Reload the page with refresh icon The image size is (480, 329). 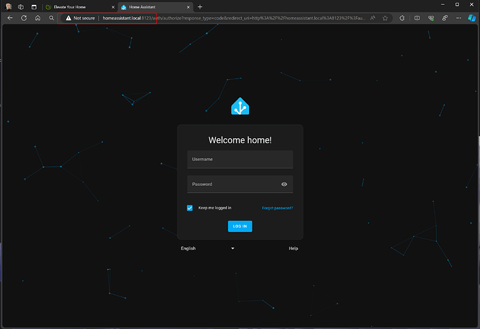tap(24, 18)
